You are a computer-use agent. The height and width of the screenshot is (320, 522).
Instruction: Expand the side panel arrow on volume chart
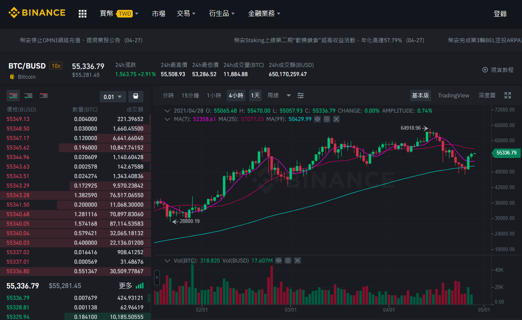(x=157, y=278)
